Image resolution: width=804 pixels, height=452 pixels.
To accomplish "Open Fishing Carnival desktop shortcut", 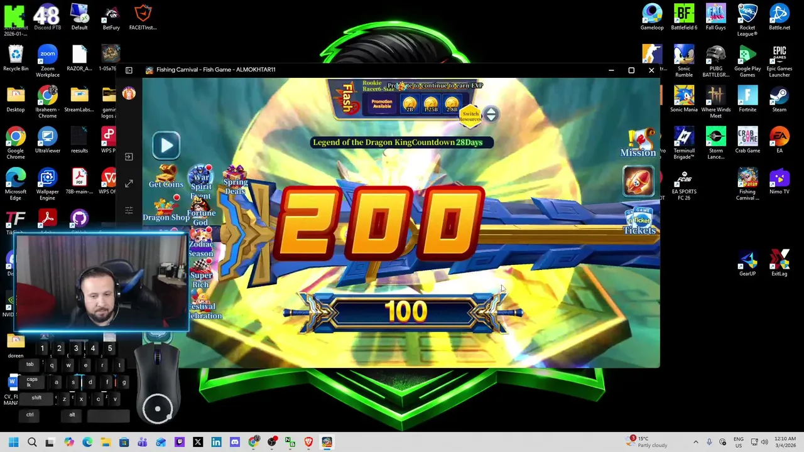I will tap(747, 184).
